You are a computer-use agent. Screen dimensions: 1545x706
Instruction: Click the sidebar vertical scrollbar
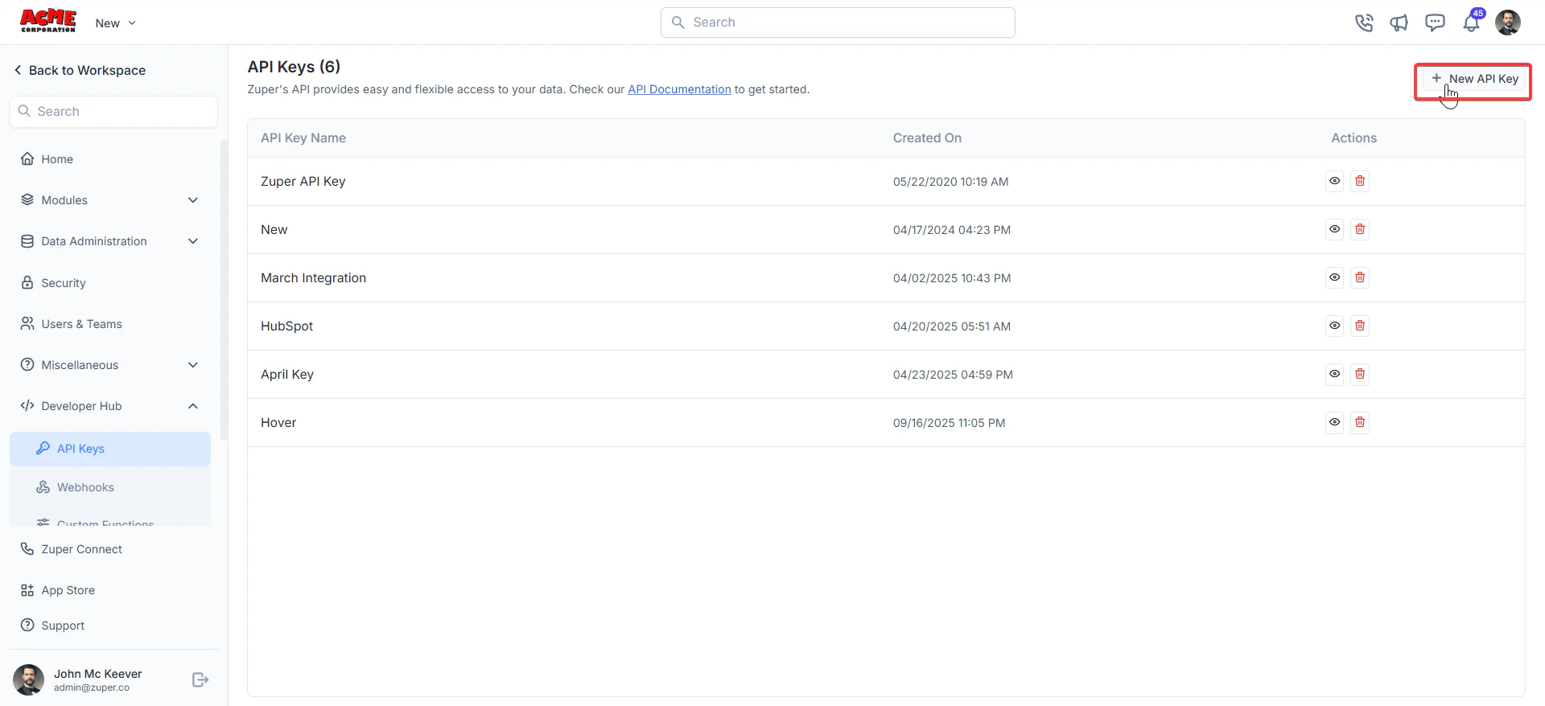[x=224, y=289]
